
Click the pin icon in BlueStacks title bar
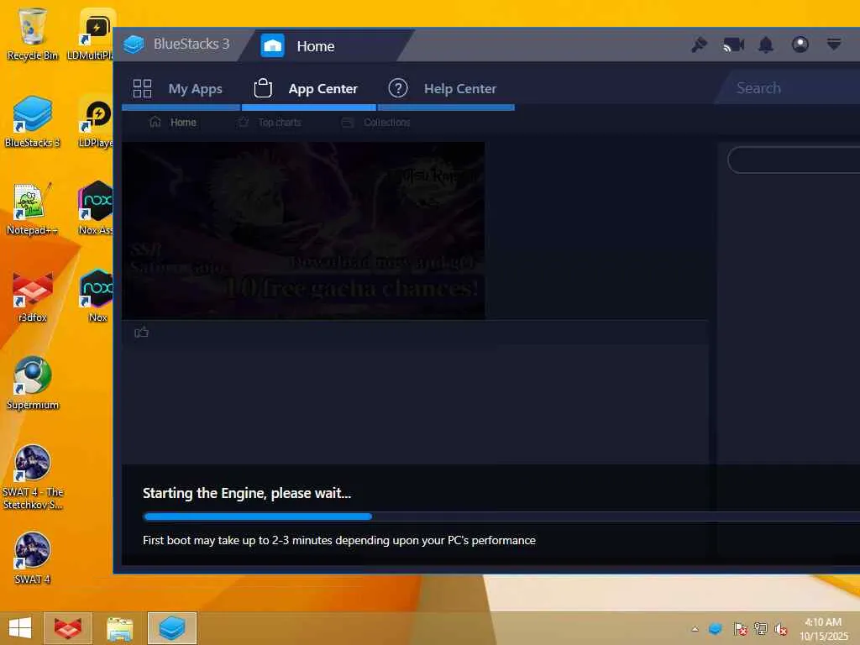point(699,45)
